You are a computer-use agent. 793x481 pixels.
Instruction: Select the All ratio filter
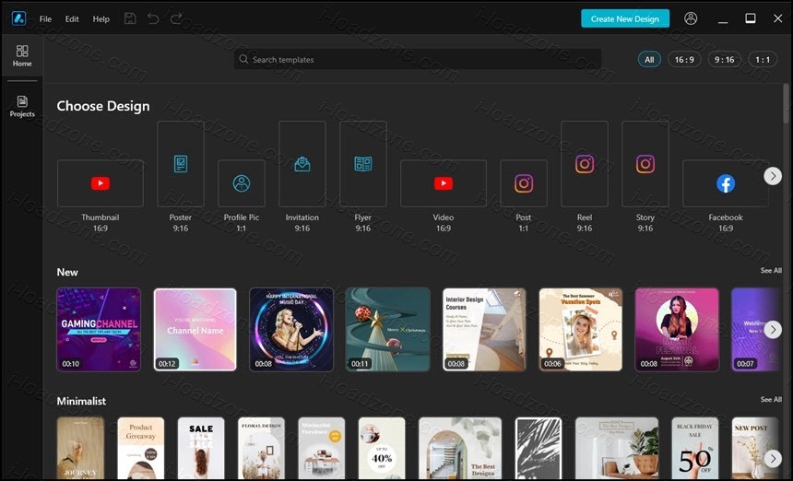click(649, 60)
